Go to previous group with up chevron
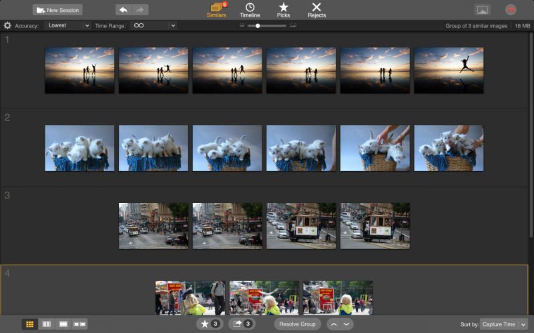 coord(334,324)
